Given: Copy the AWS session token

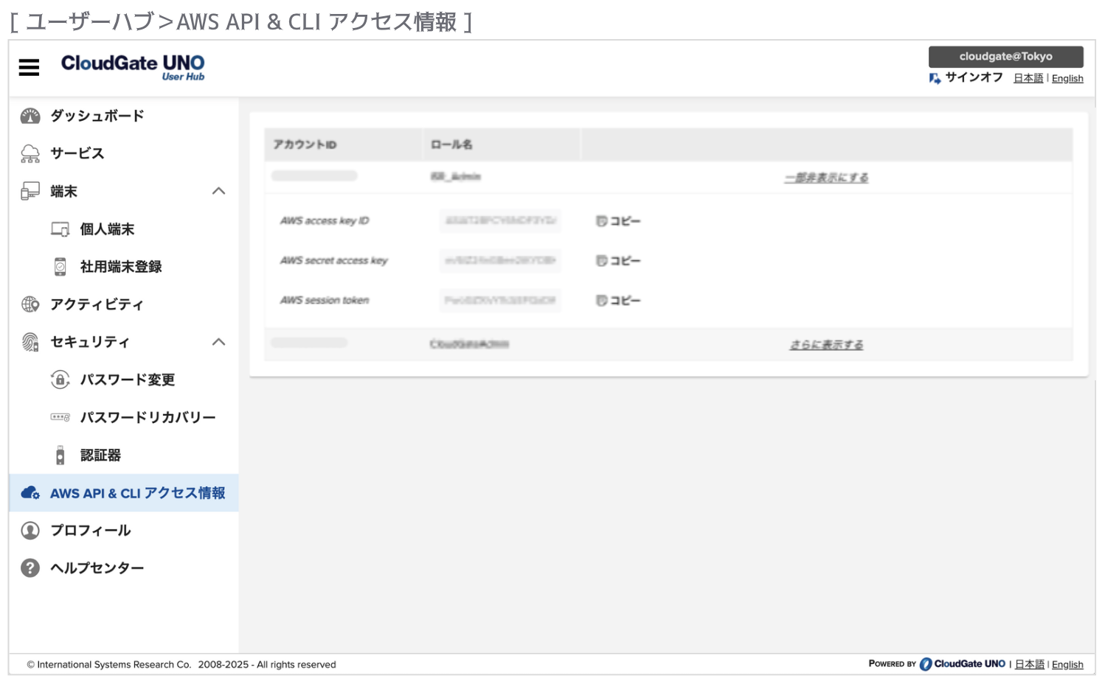Looking at the screenshot, I should click(x=618, y=301).
